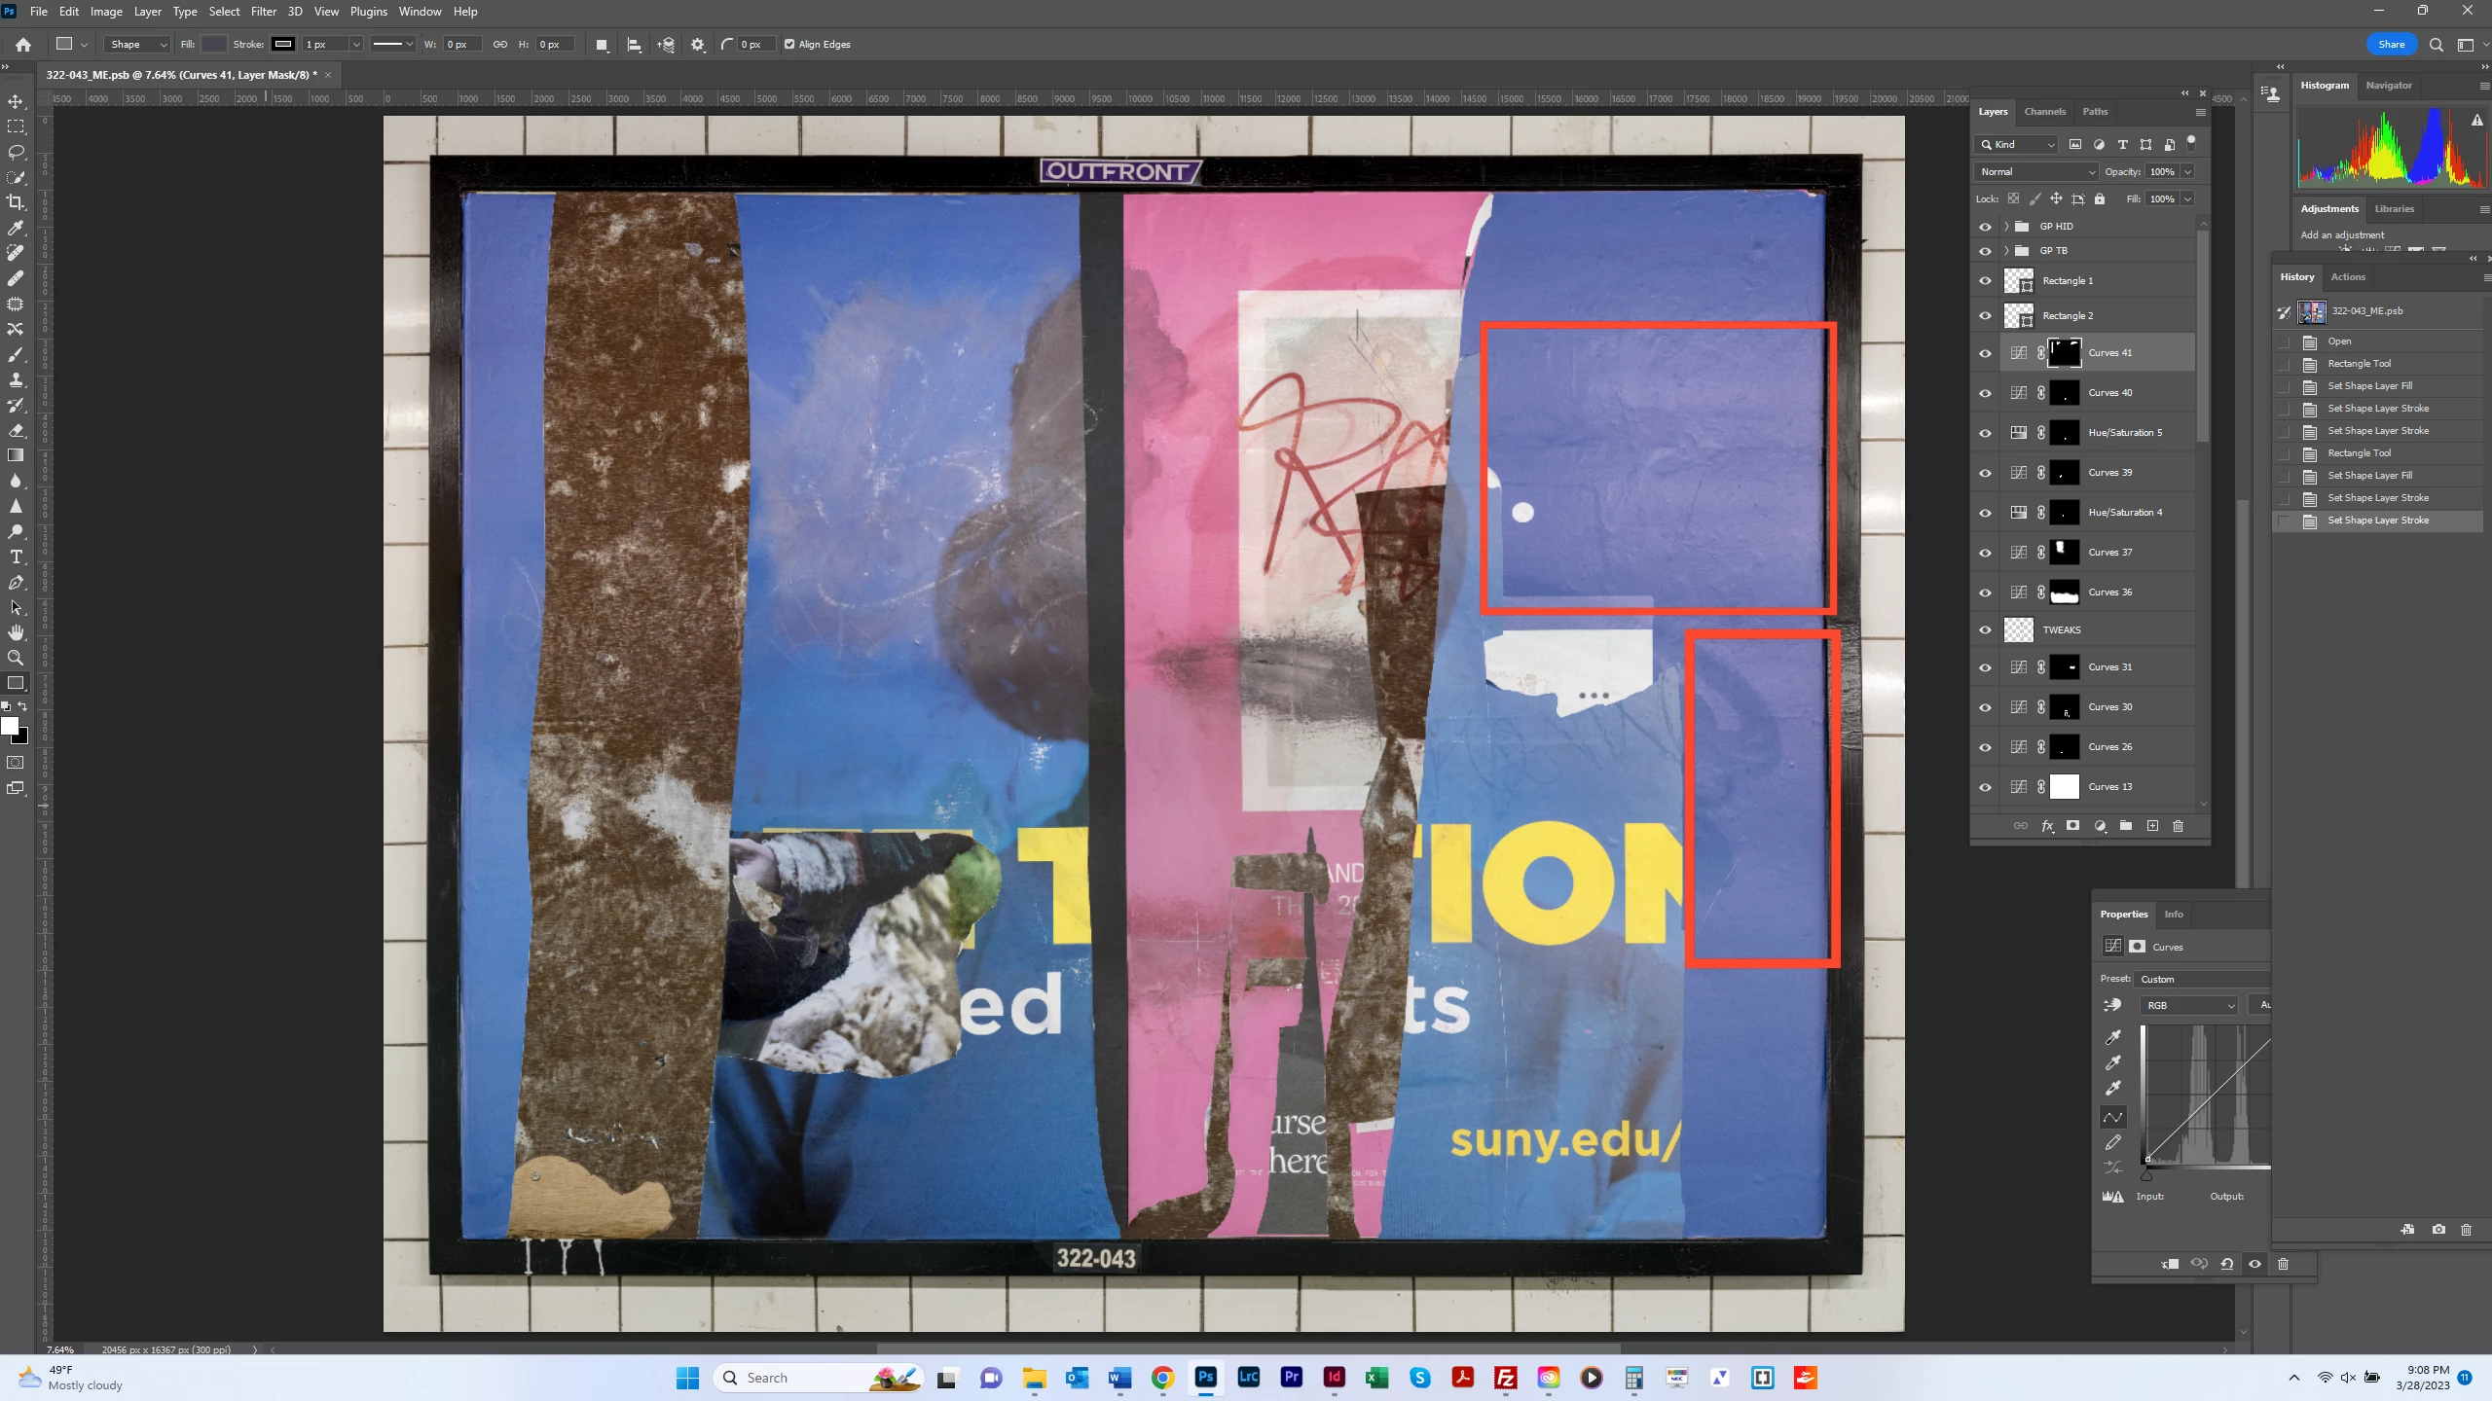The width and height of the screenshot is (2492, 1401).
Task: Hide the Curves 41 layer
Action: (x=1985, y=353)
